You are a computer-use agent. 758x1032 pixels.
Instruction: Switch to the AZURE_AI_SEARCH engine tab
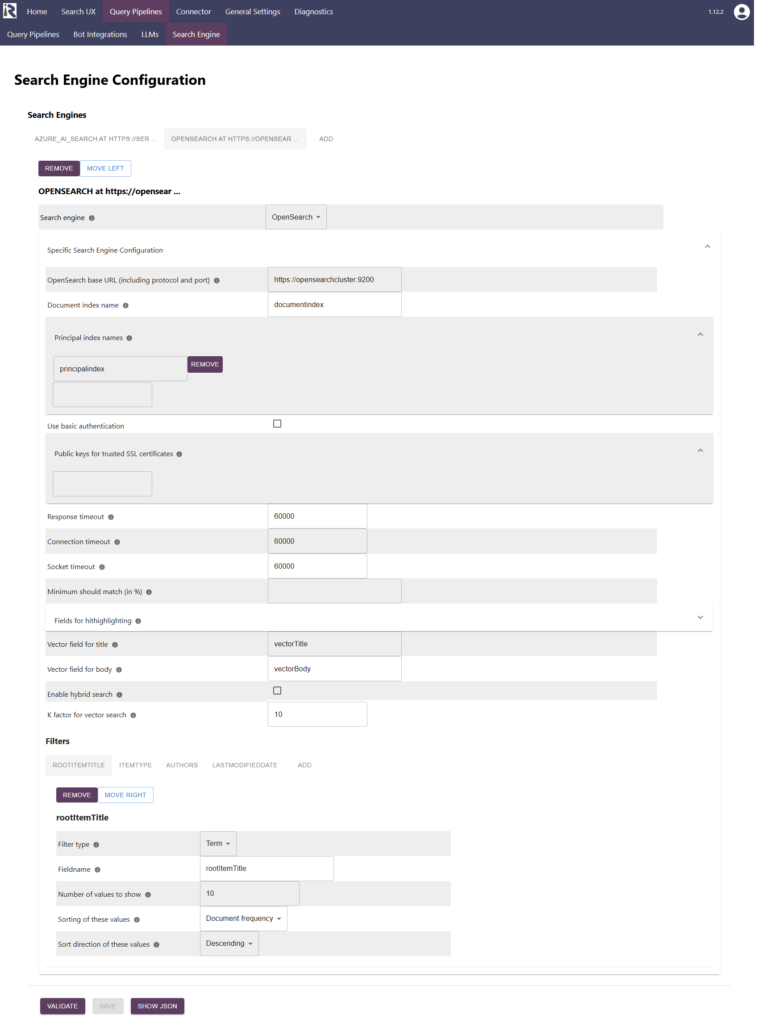pyautogui.click(x=96, y=138)
